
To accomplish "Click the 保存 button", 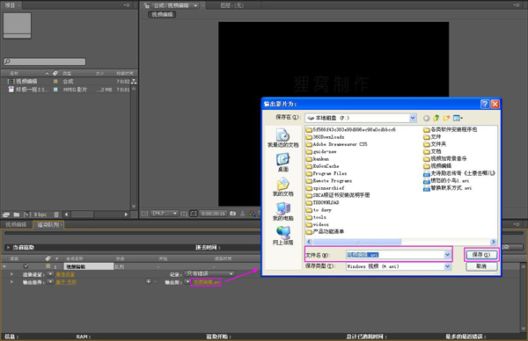I will (x=481, y=255).
